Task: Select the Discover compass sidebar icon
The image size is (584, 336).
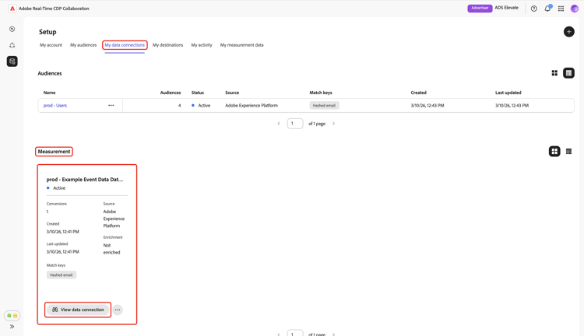Action: 12,29
